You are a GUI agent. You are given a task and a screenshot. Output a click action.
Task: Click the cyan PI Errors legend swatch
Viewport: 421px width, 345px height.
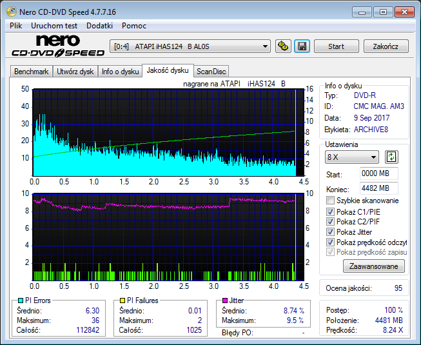(x=21, y=301)
